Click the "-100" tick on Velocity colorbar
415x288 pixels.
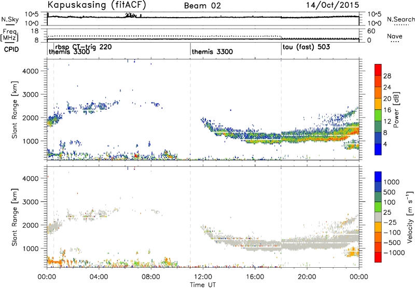coord(392,232)
